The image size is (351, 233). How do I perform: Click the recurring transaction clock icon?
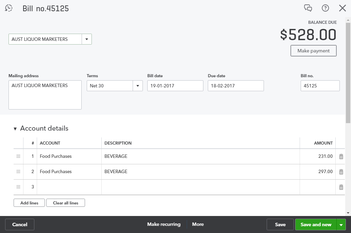(x=9, y=8)
